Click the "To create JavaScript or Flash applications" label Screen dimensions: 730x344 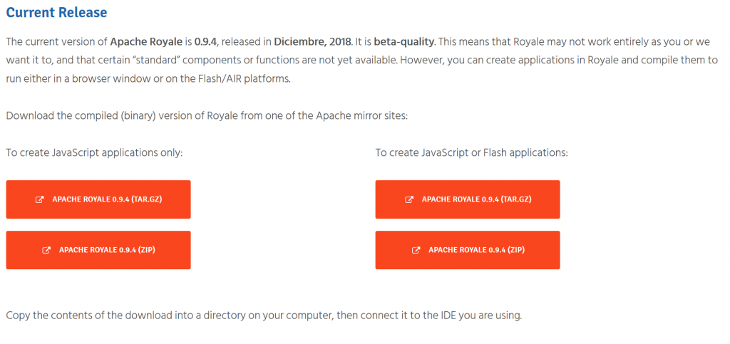click(x=471, y=152)
